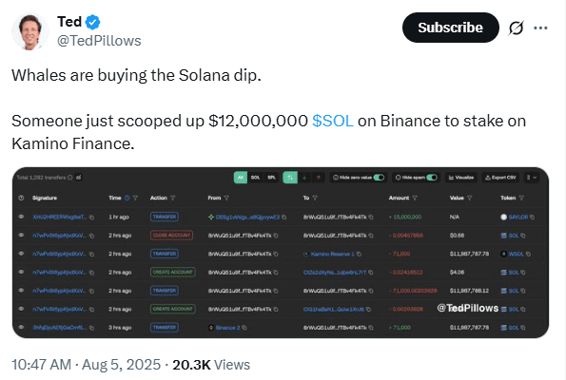Select the SOL filter tab
Screen dimensions: 566x380
(x=255, y=178)
